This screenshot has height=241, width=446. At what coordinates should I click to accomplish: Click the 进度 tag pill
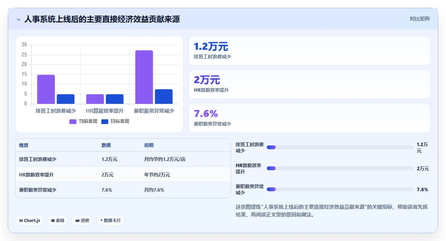pyautogui.click(x=82, y=220)
